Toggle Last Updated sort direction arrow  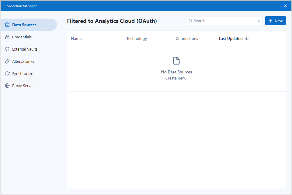pyautogui.click(x=247, y=38)
